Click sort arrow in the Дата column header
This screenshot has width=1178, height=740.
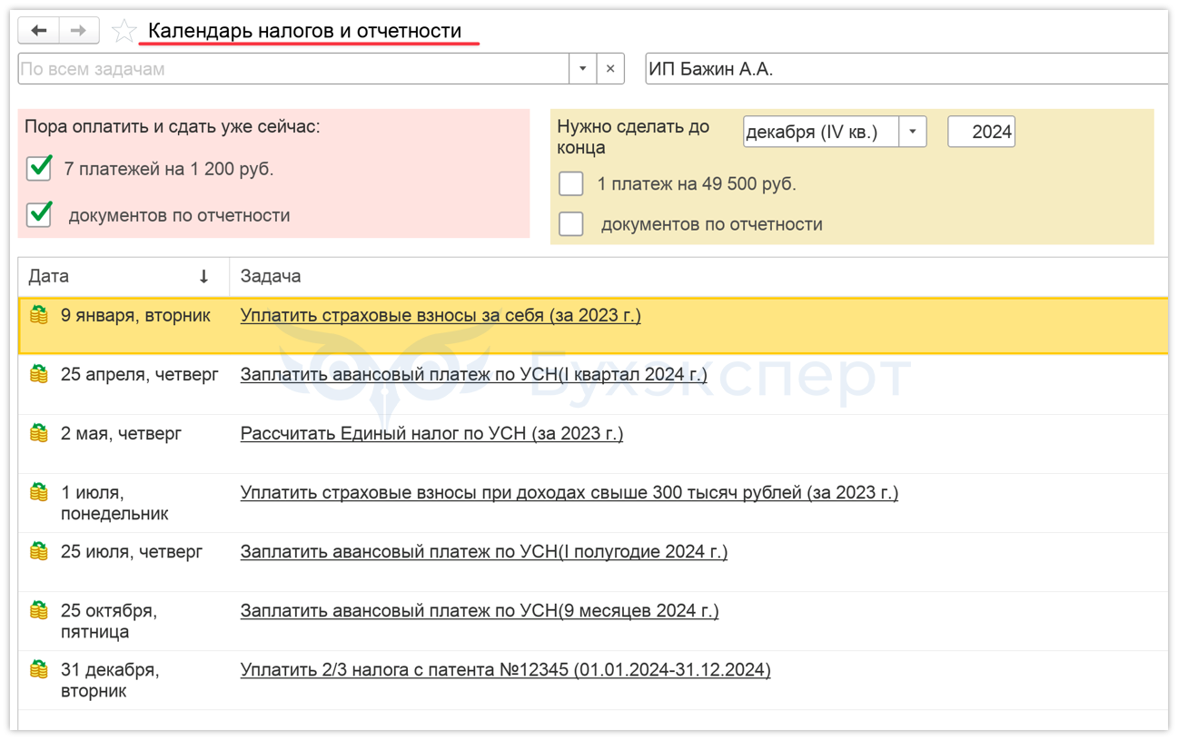click(x=204, y=276)
